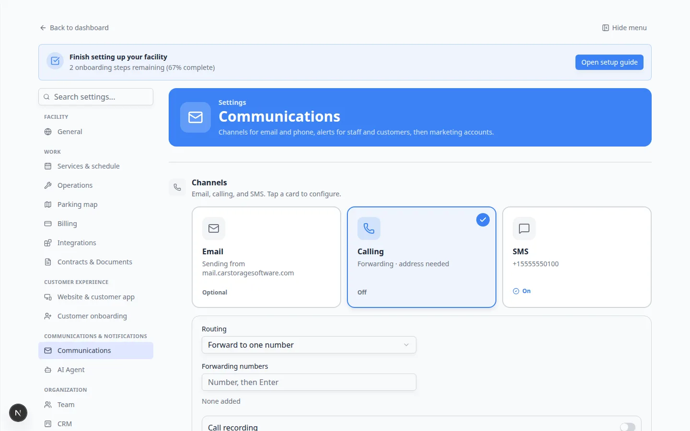The image size is (690, 431).
Task: Click the envelope icon on Email card
Action: tap(214, 228)
